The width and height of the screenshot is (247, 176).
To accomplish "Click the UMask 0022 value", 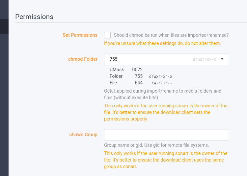I will (x=137, y=70).
